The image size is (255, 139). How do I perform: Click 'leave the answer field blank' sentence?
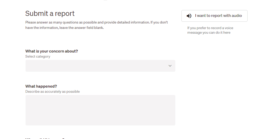click(82, 28)
